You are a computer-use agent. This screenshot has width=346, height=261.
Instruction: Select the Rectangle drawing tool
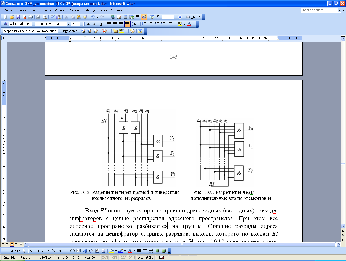point(66,251)
